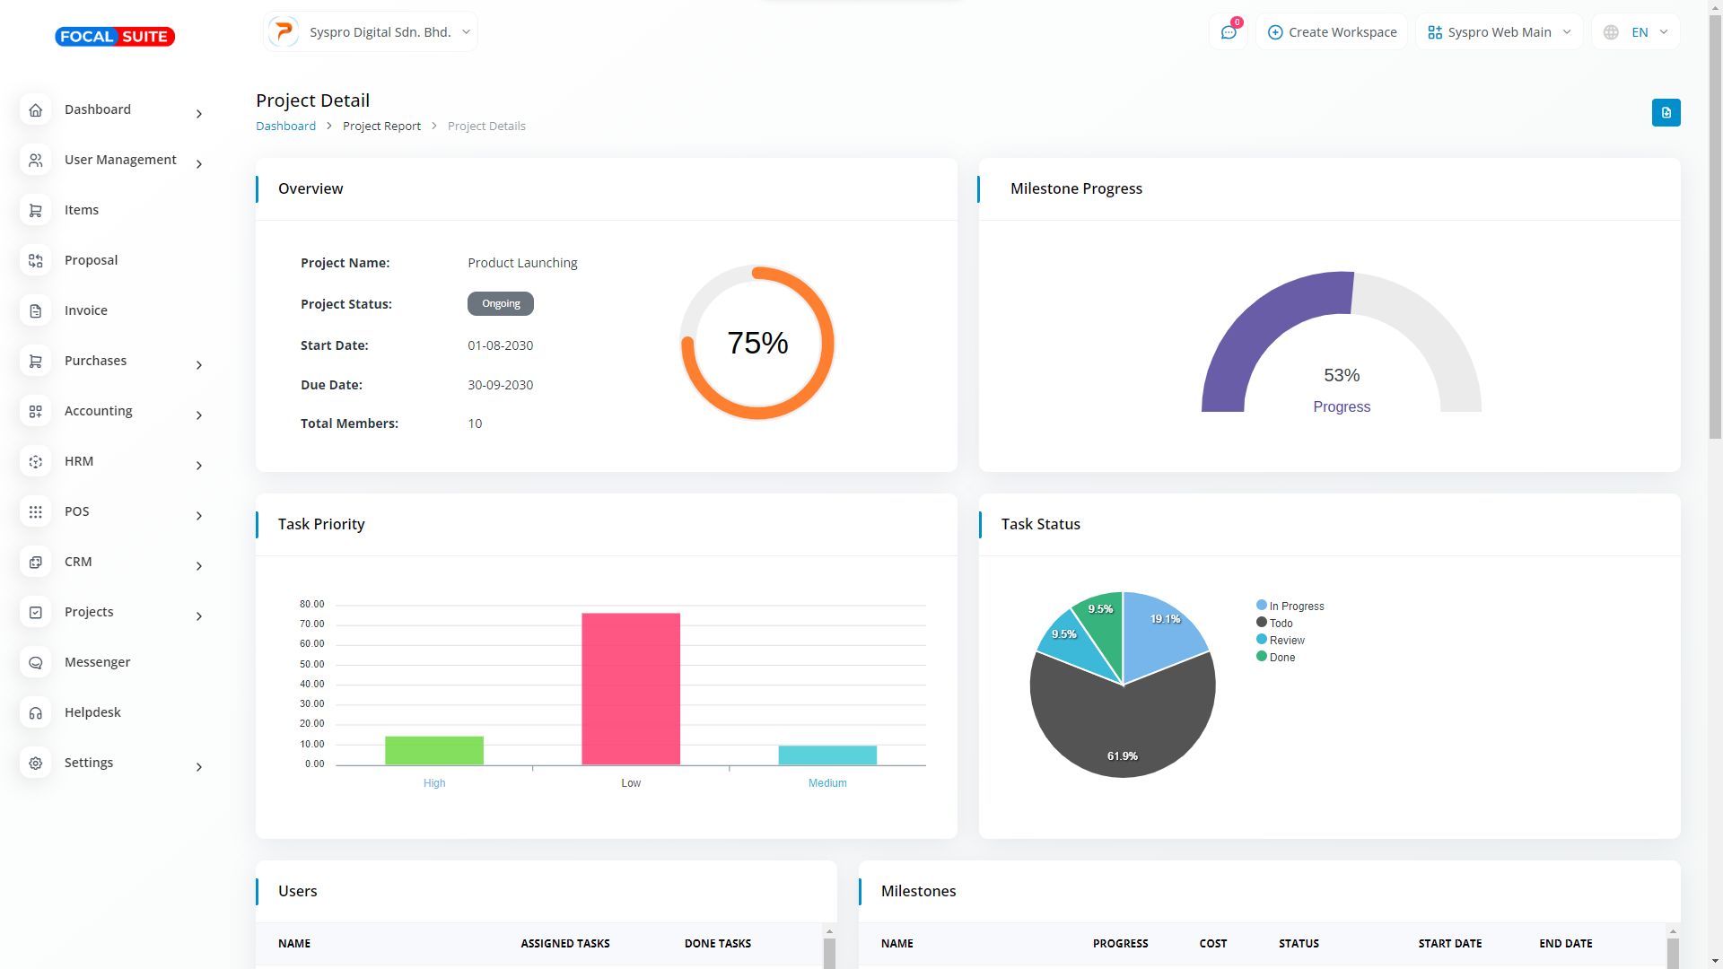Open the EN language dropdown
The width and height of the screenshot is (1723, 969).
click(1637, 32)
